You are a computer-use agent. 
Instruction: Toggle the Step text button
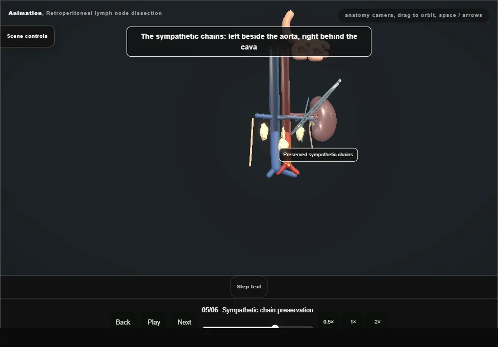(x=249, y=287)
